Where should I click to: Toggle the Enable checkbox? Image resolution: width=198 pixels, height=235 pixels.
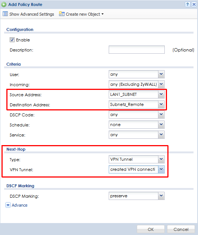coord(12,40)
